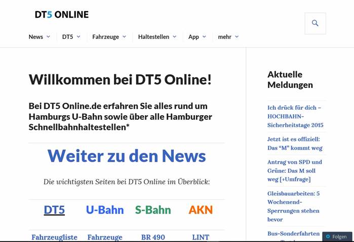Expand the chevron beside DT5 menu
The width and height of the screenshot is (354, 242).
click(78, 37)
